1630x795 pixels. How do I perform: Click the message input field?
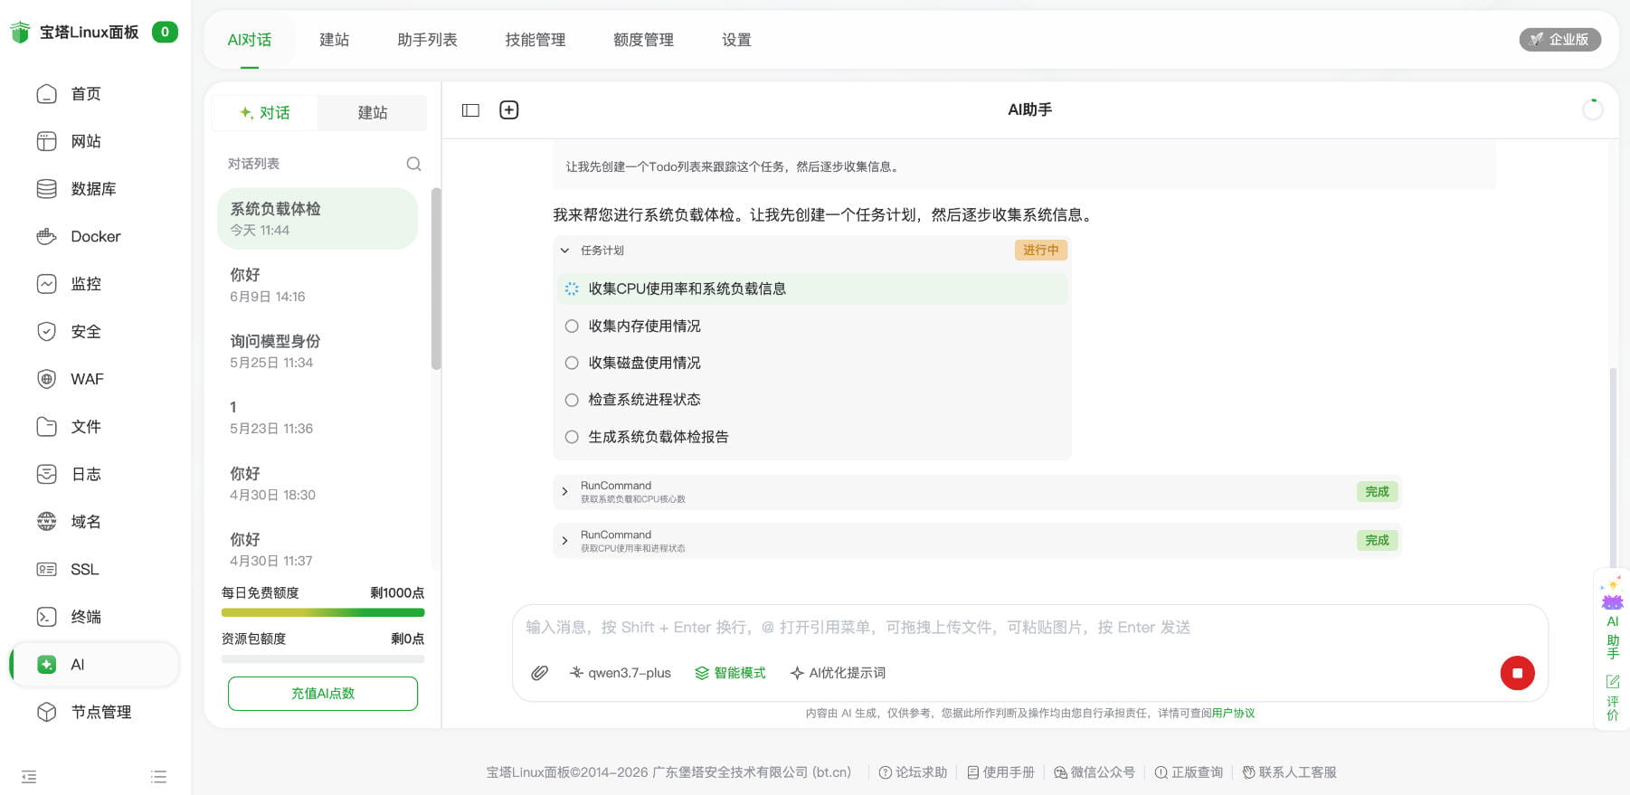pyautogui.click(x=1030, y=628)
